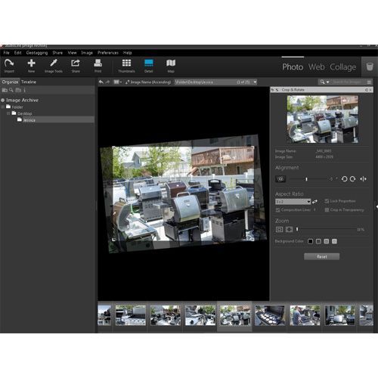Click the Print toolbar icon
The height and width of the screenshot is (378, 378).
98,63
